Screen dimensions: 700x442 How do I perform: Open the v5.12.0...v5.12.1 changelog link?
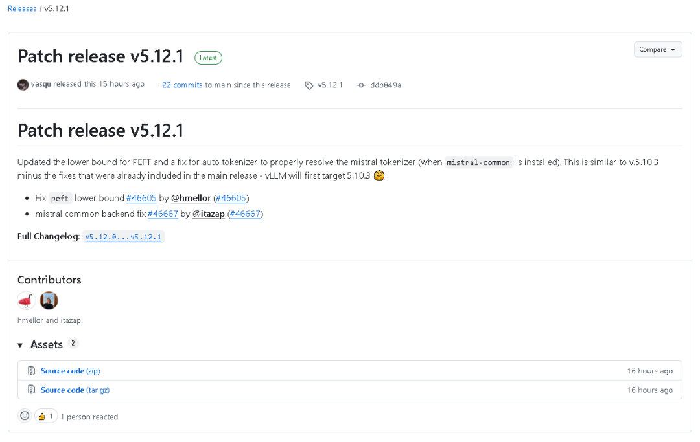(x=124, y=237)
